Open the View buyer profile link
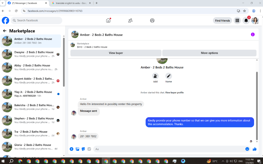The height and width of the screenshot is (164, 263). [x=174, y=93]
